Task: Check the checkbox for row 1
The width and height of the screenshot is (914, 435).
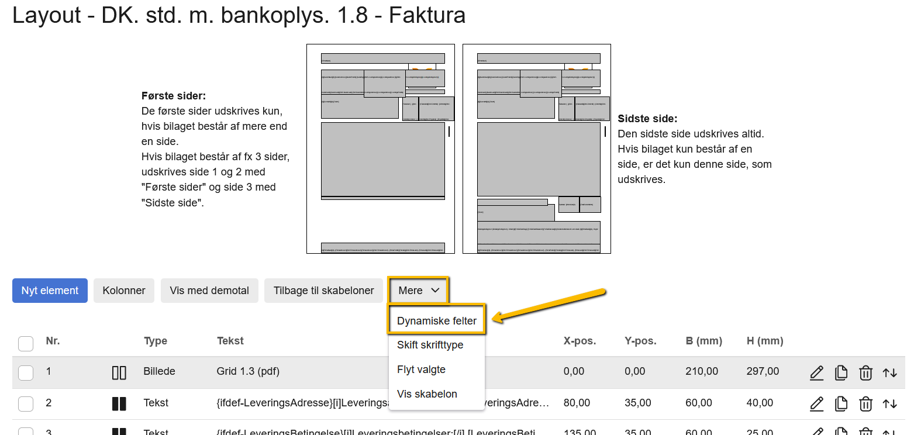Action: [x=26, y=372]
